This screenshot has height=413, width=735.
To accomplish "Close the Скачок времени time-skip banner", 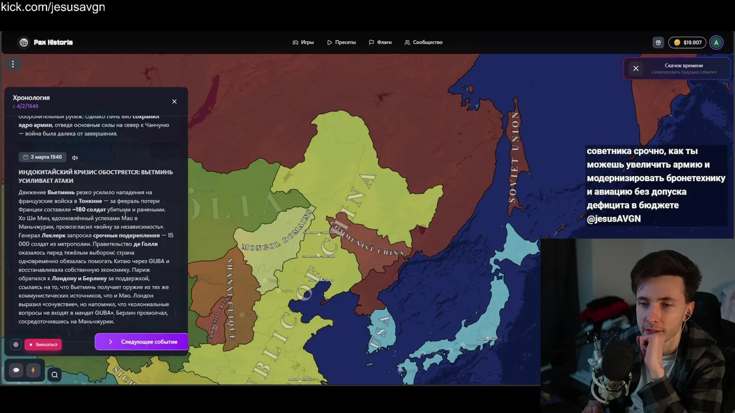I will pos(636,68).
